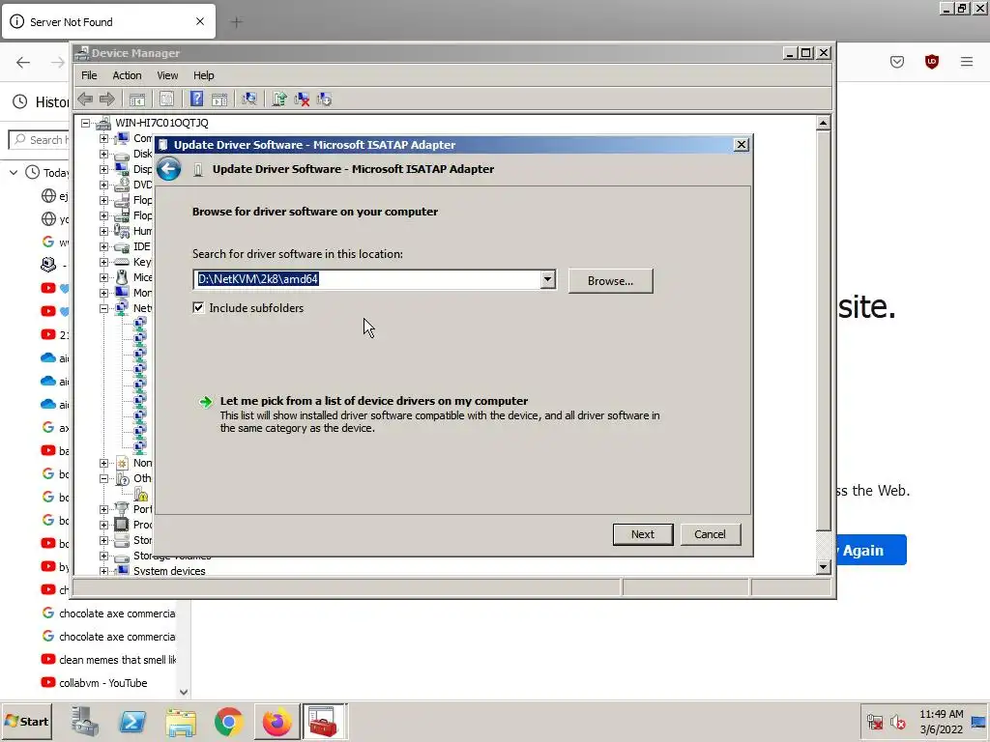Click the Firefox browser back arrow
990x742 pixels.
coord(23,62)
